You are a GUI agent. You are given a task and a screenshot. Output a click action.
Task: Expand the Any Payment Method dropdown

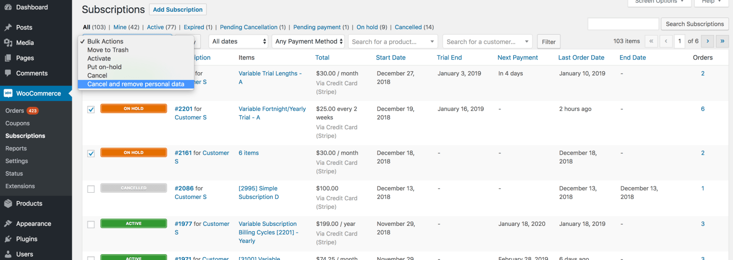[308, 41]
